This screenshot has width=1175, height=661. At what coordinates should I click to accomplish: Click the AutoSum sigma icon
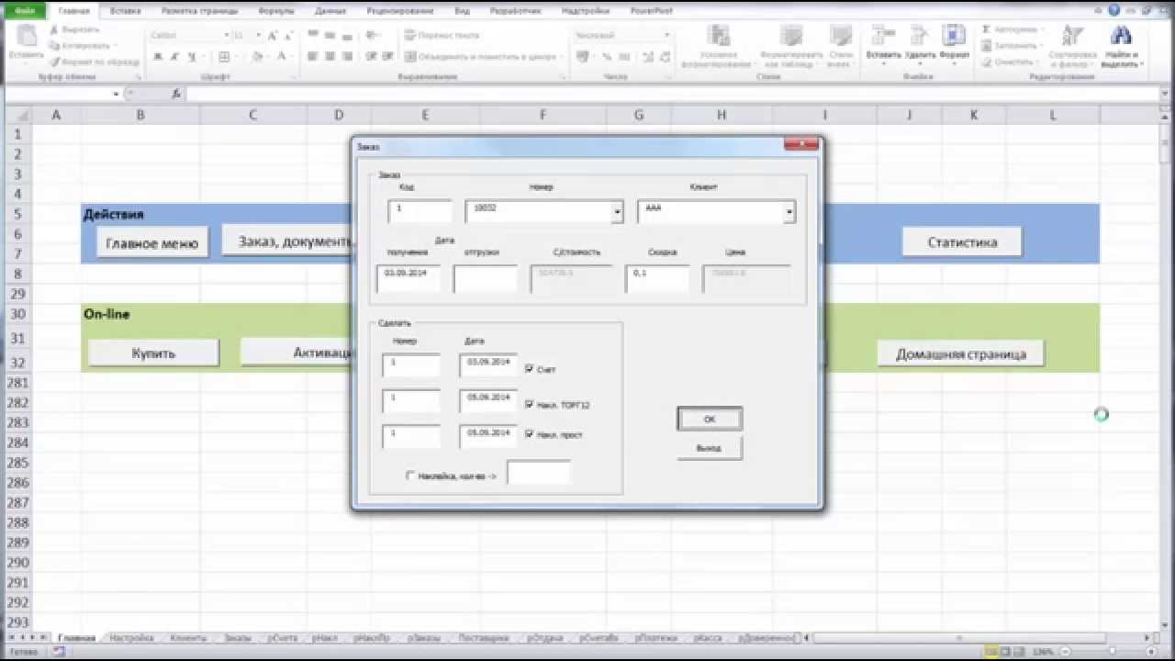click(987, 29)
